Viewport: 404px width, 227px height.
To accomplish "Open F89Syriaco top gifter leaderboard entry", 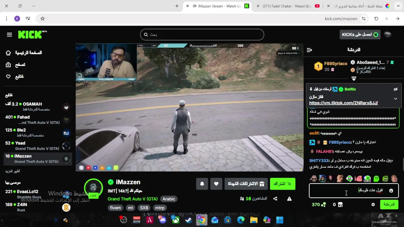I will tap(330, 66).
